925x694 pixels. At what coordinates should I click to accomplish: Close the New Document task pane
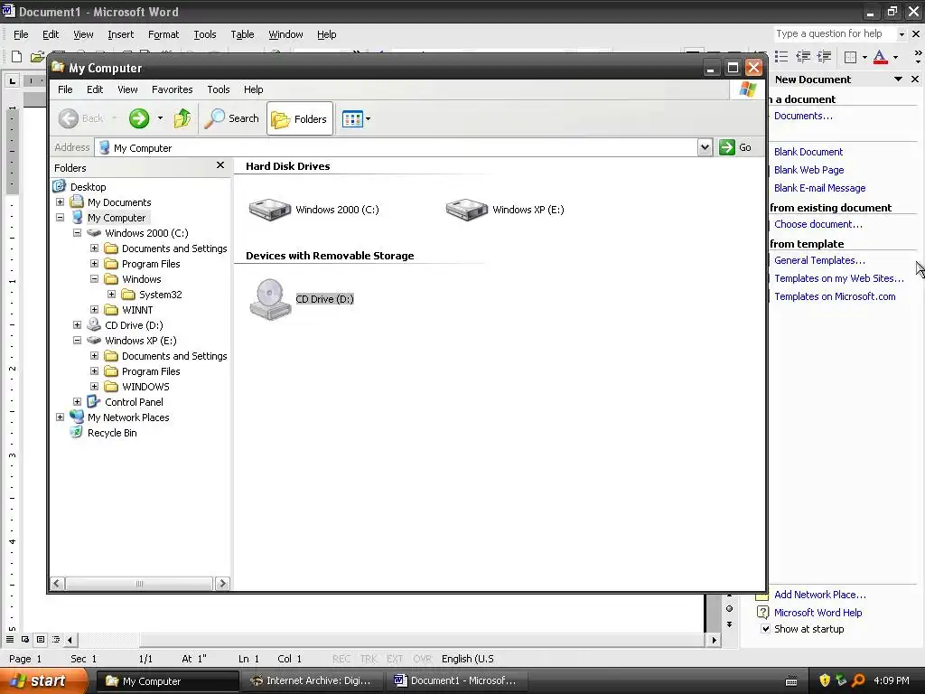pos(915,80)
